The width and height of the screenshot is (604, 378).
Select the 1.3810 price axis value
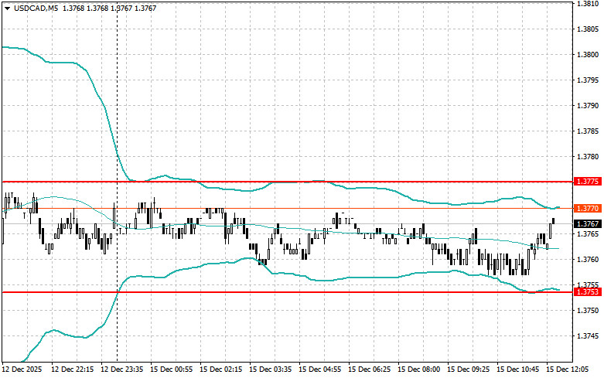coord(588,3)
